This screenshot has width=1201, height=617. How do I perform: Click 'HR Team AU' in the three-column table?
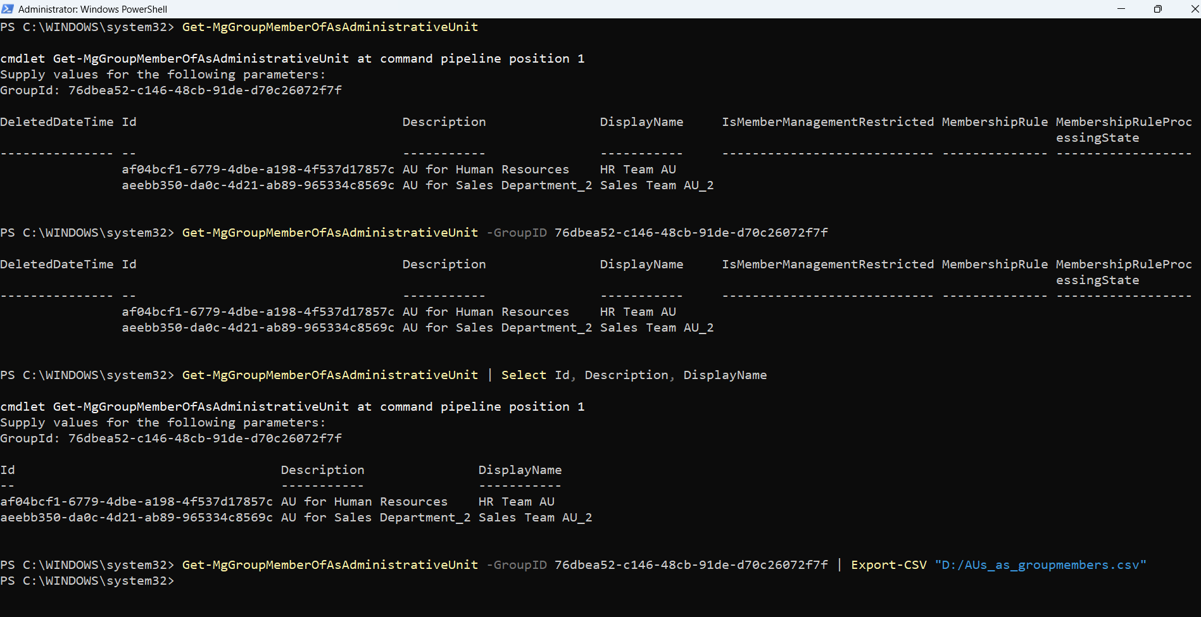tap(516, 502)
